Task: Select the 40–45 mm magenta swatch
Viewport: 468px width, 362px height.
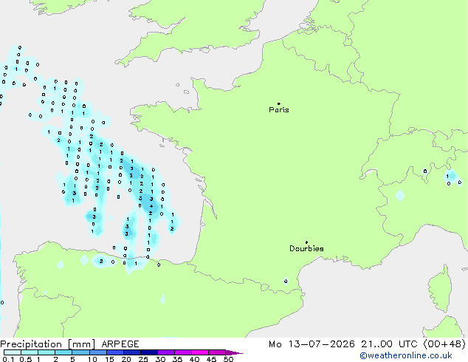Action: tap(200, 352)
